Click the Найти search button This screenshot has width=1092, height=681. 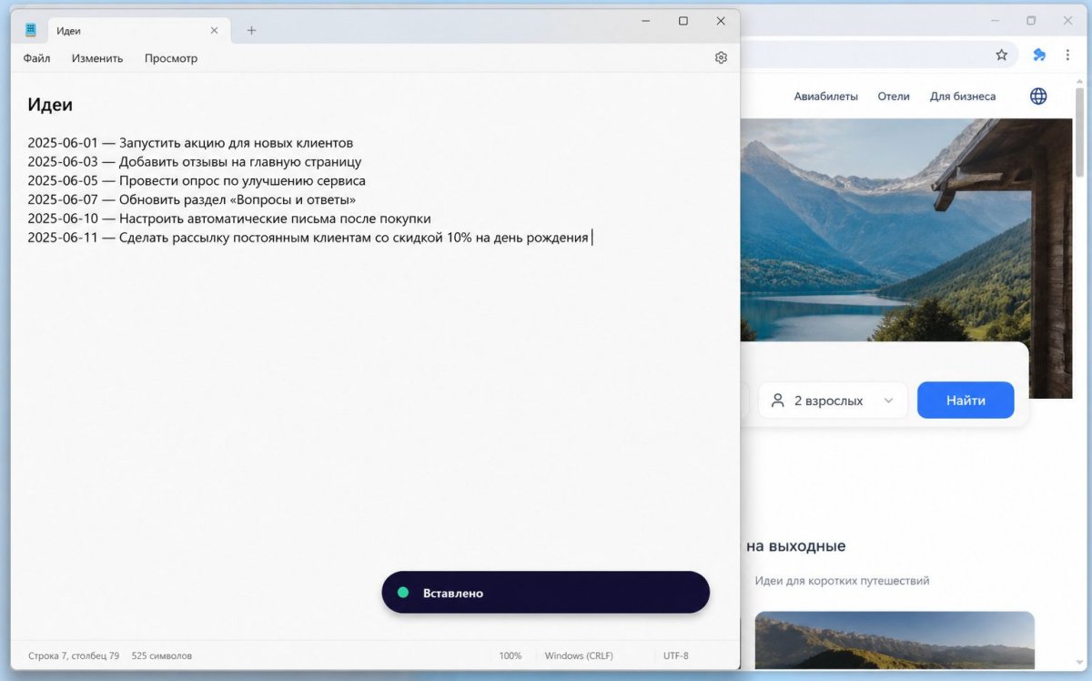click(966, 401)
